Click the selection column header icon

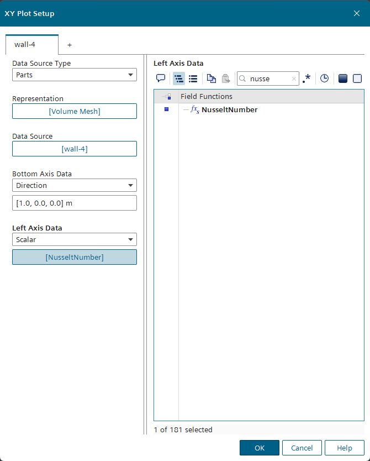click(166, 97)
